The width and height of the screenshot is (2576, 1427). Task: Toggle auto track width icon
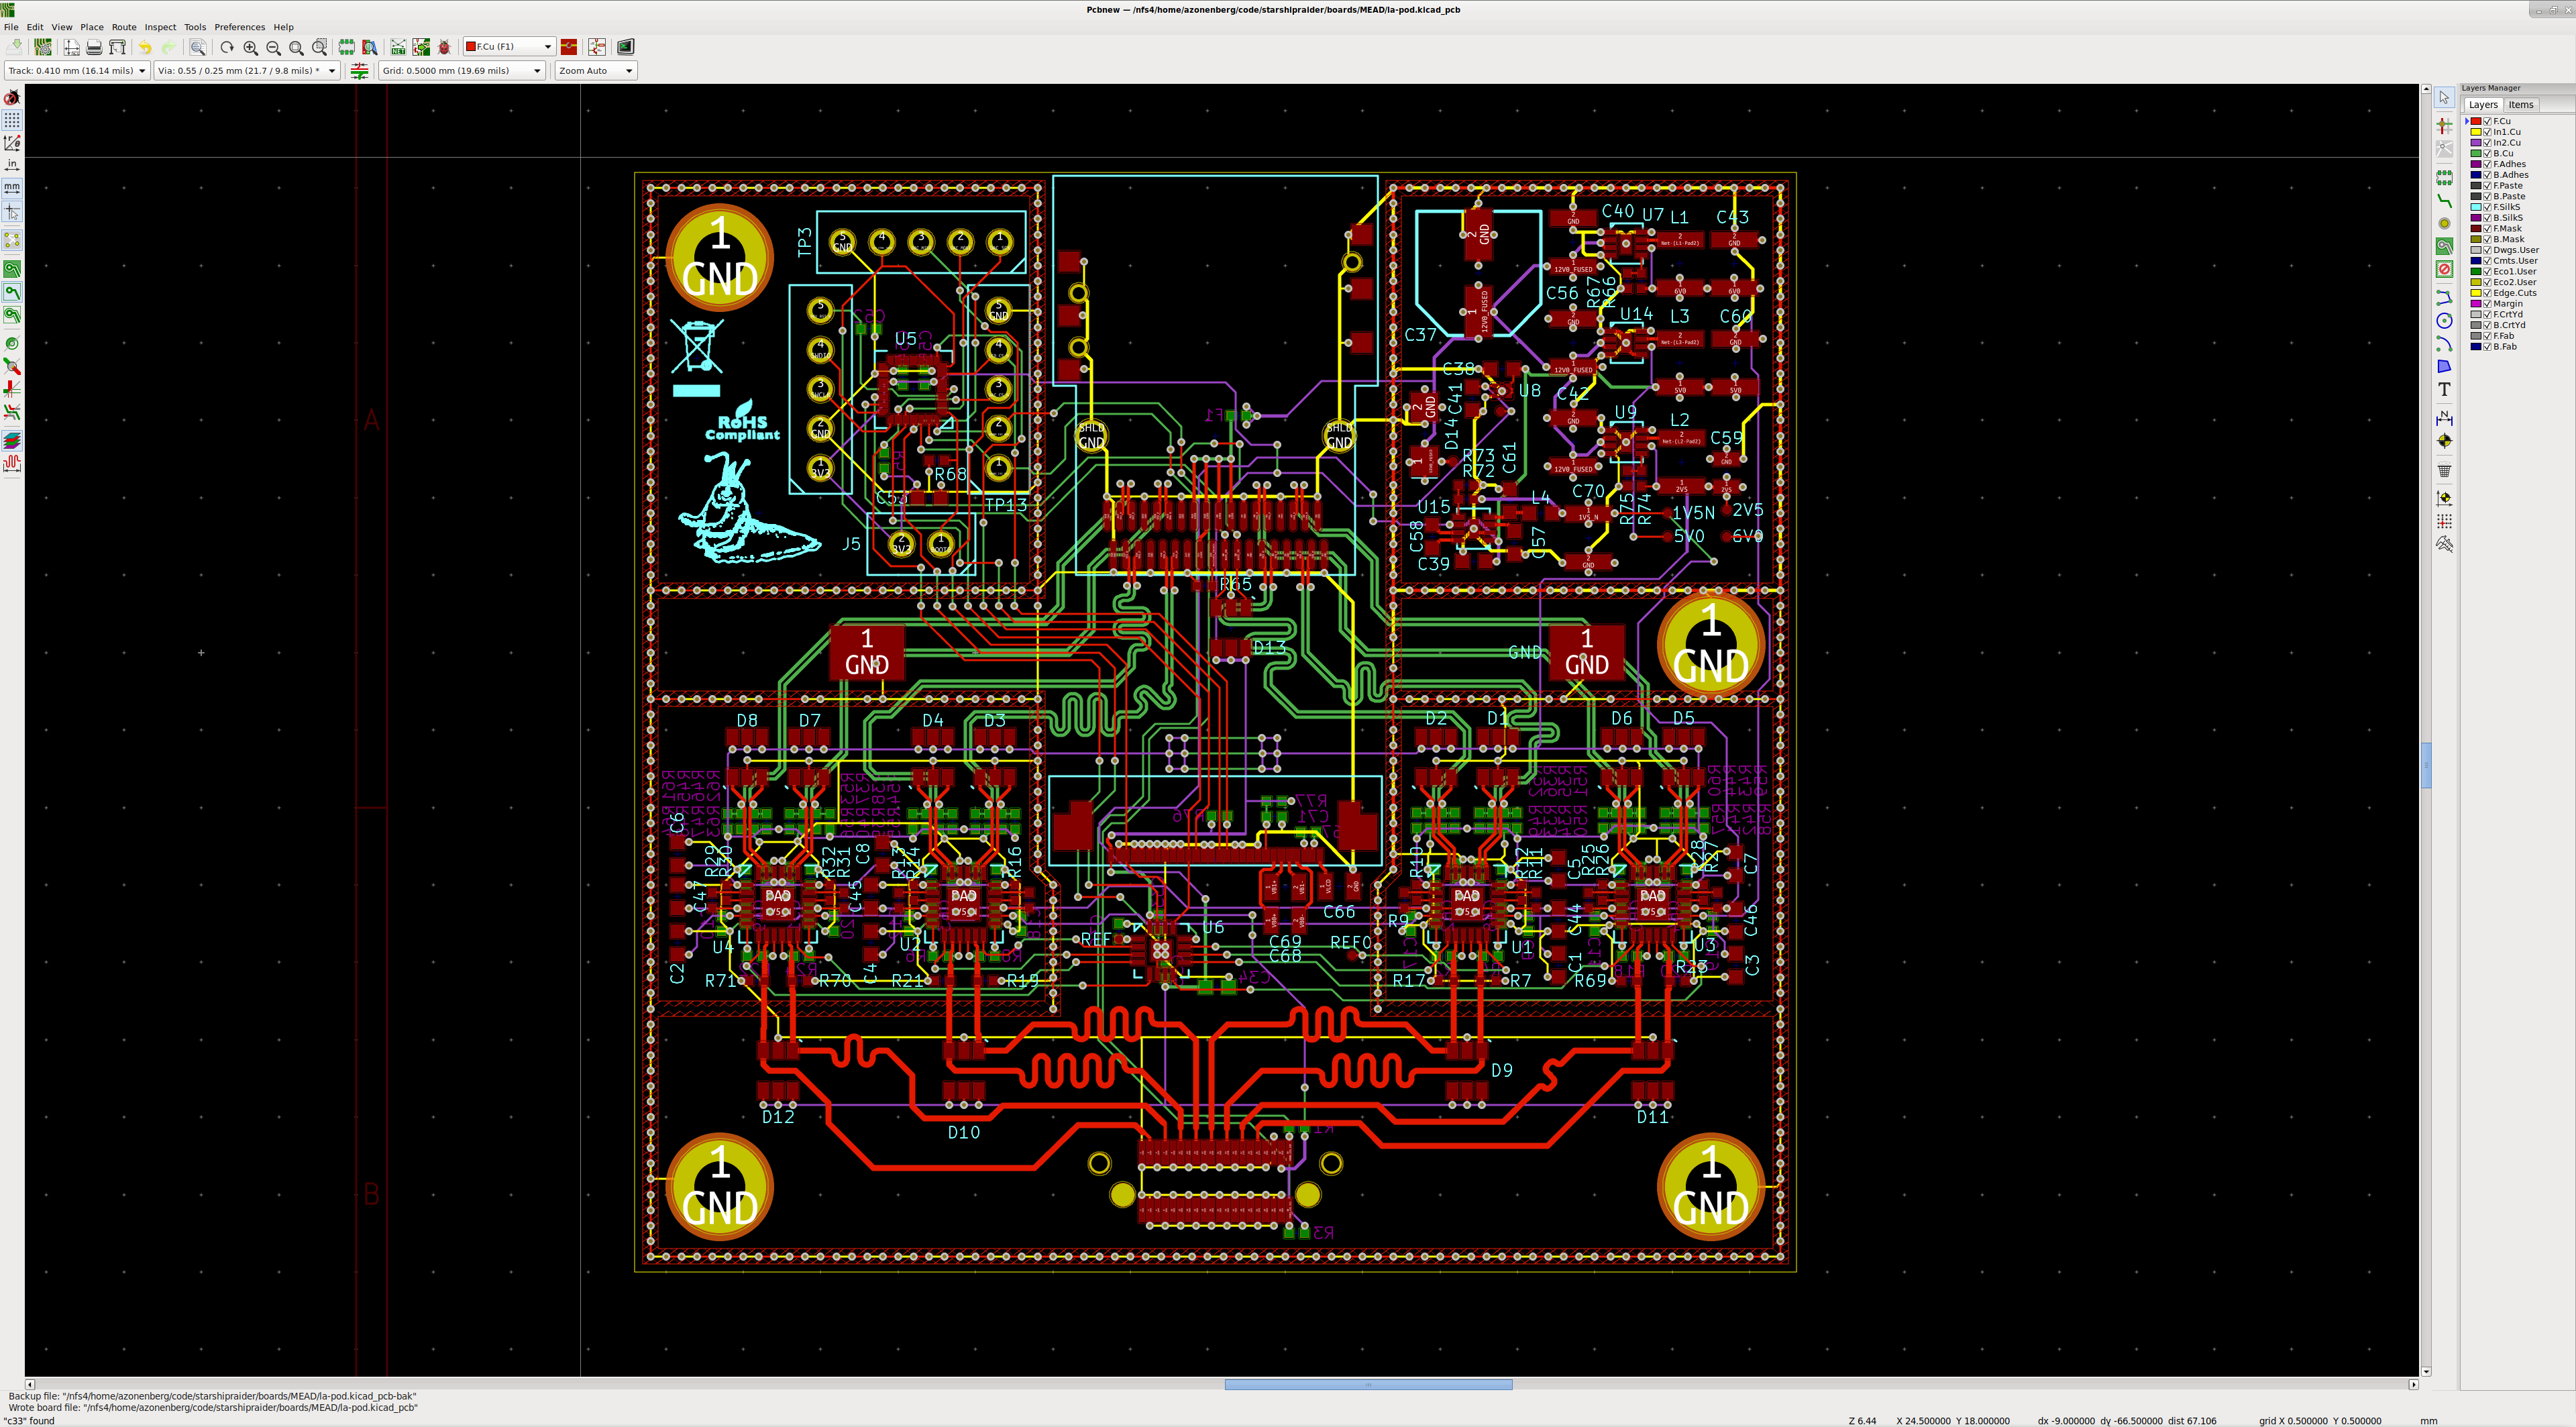tap(359, 71)
